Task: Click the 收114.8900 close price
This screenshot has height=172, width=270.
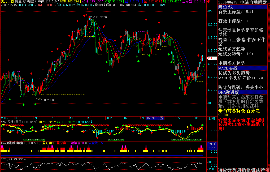Action: pyautogui.click(x=84, y=5)
